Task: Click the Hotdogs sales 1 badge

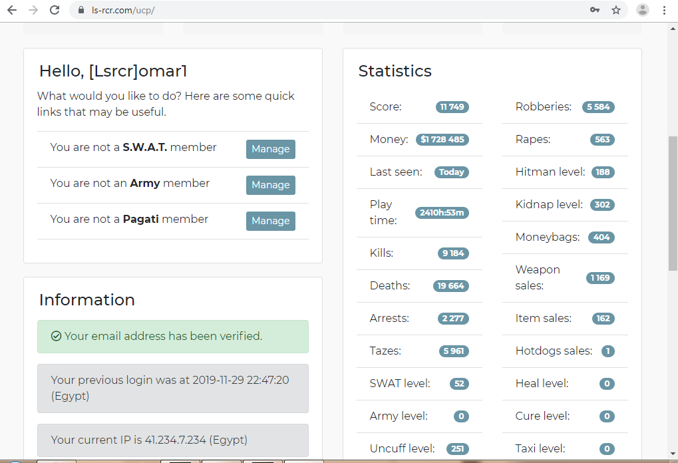Action: [608, 351]
